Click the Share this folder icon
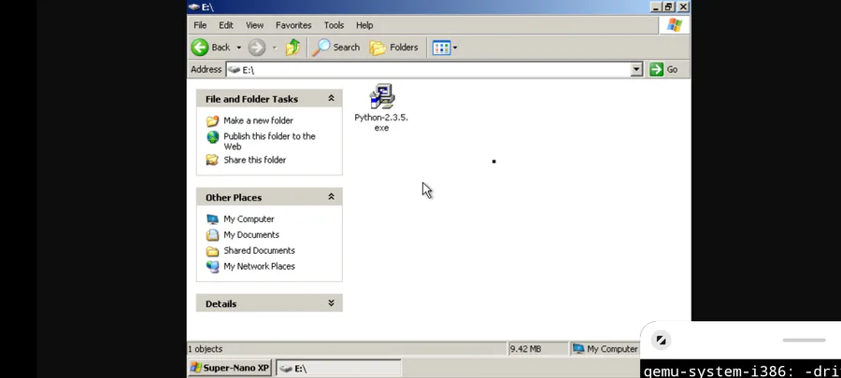The image size is (841, 378). pos(213,160)
